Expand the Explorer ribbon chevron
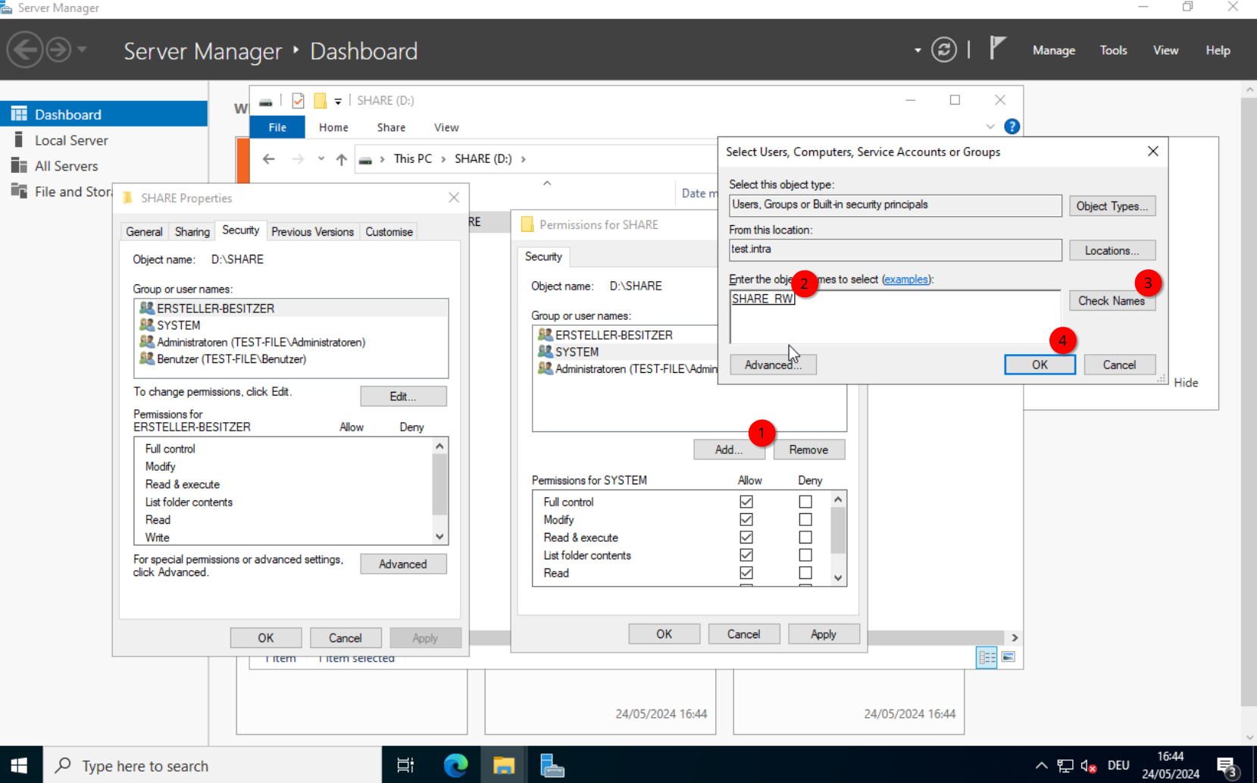The height and width of the screenshot is (783, 1257). pos(990,127)
